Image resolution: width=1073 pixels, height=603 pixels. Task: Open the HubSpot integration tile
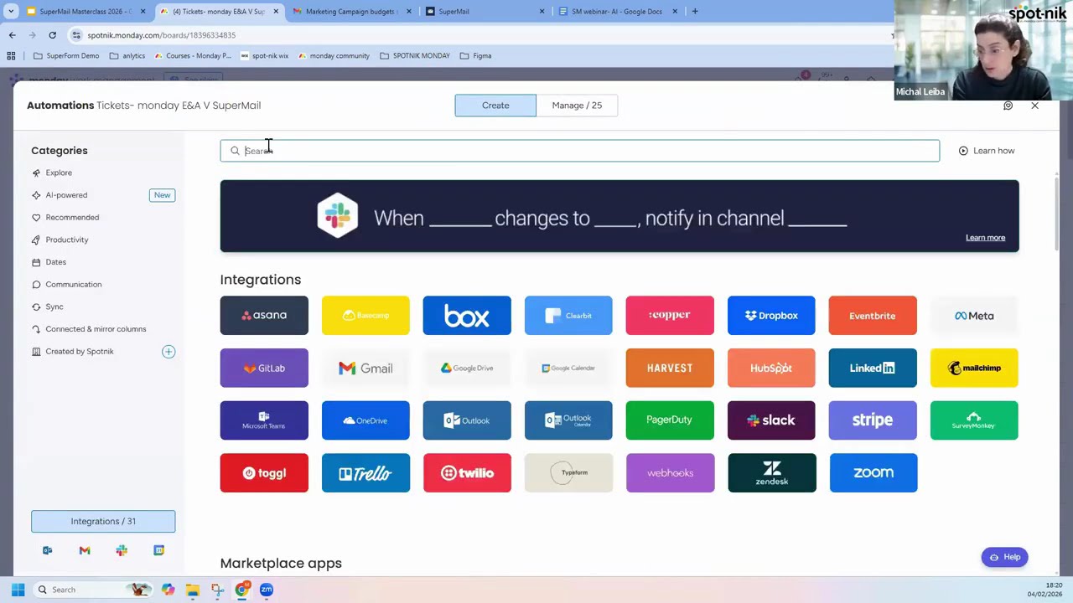tap(771, 368)
